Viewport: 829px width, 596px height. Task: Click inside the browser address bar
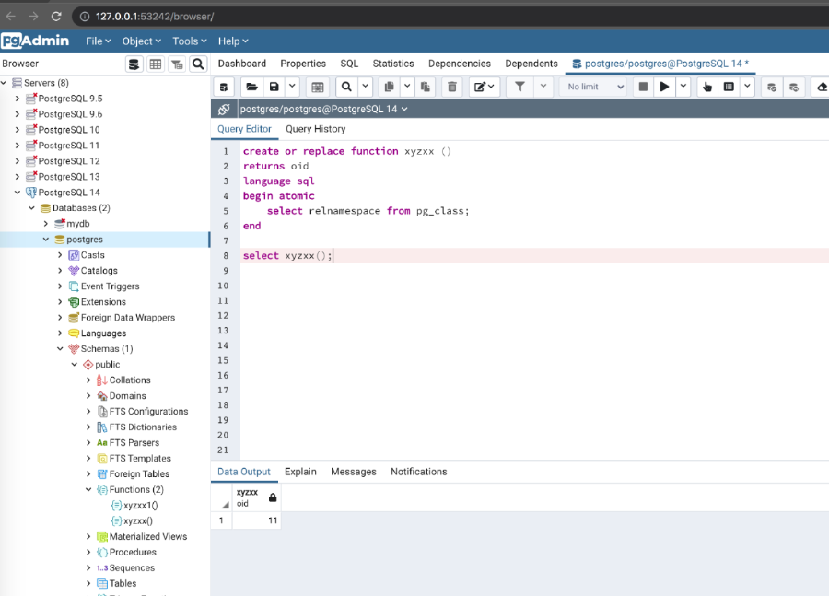tap(184, 15)
